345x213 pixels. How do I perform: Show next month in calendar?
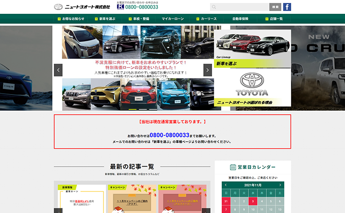280,185
